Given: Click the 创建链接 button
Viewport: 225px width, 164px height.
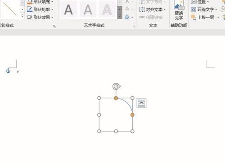Looking at the screenshot, I should point(151,17).
